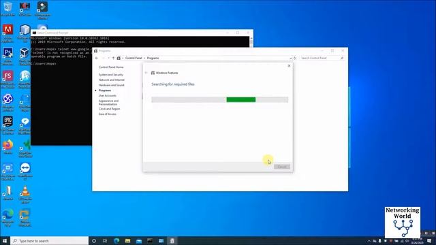Click the Search Control Panel magnifier icon
This screenshot has width=436, height=245.
342,58
